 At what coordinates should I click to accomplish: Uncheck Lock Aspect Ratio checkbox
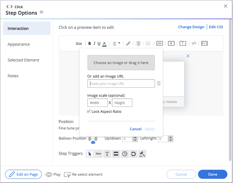[89, 111]
